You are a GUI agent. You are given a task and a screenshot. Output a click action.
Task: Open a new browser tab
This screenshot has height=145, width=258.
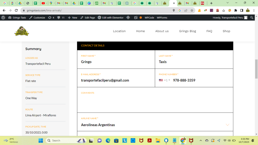pyautogui.click(x=211, y=3)
